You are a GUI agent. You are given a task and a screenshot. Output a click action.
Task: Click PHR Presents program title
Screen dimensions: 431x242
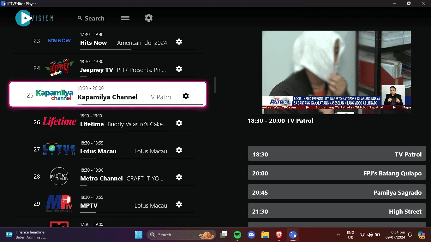click(x=141, y=70)
